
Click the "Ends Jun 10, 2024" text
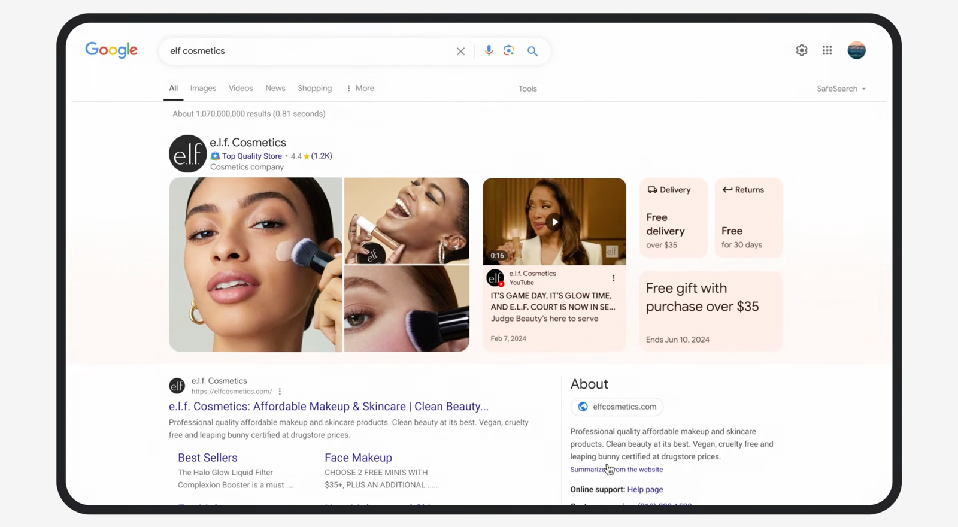(x=678, y=340)
